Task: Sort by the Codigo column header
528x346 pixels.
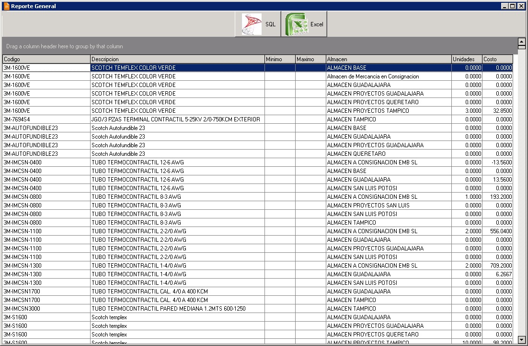Action: point(46,59)
